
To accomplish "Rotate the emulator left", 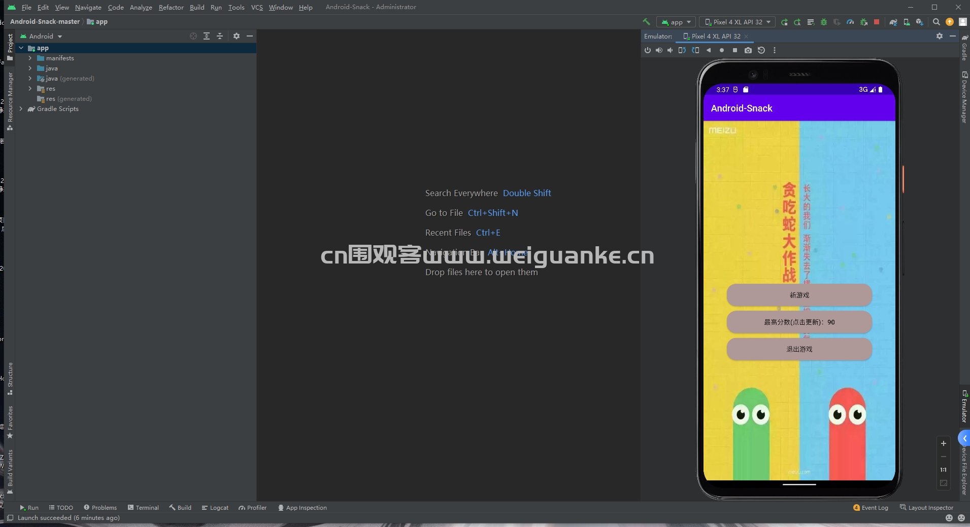I will tap(682, 50).
